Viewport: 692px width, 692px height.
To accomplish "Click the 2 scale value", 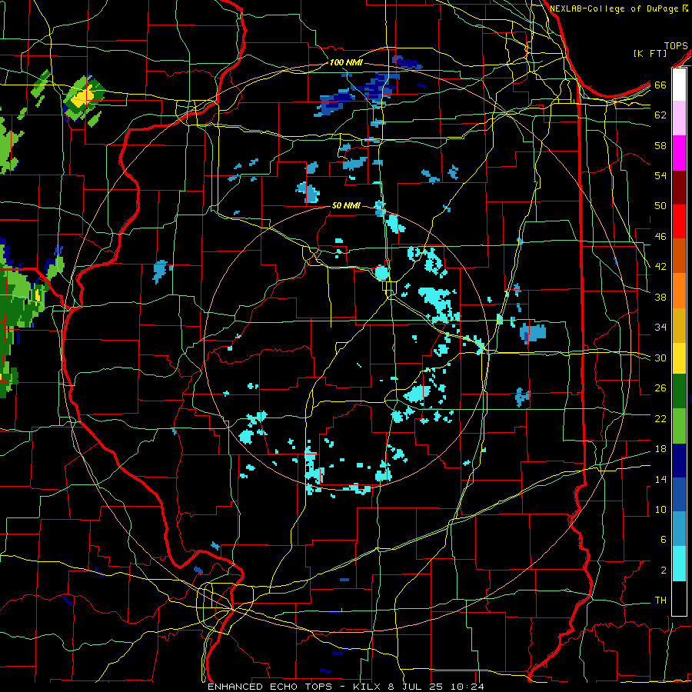I will (663, 571).
